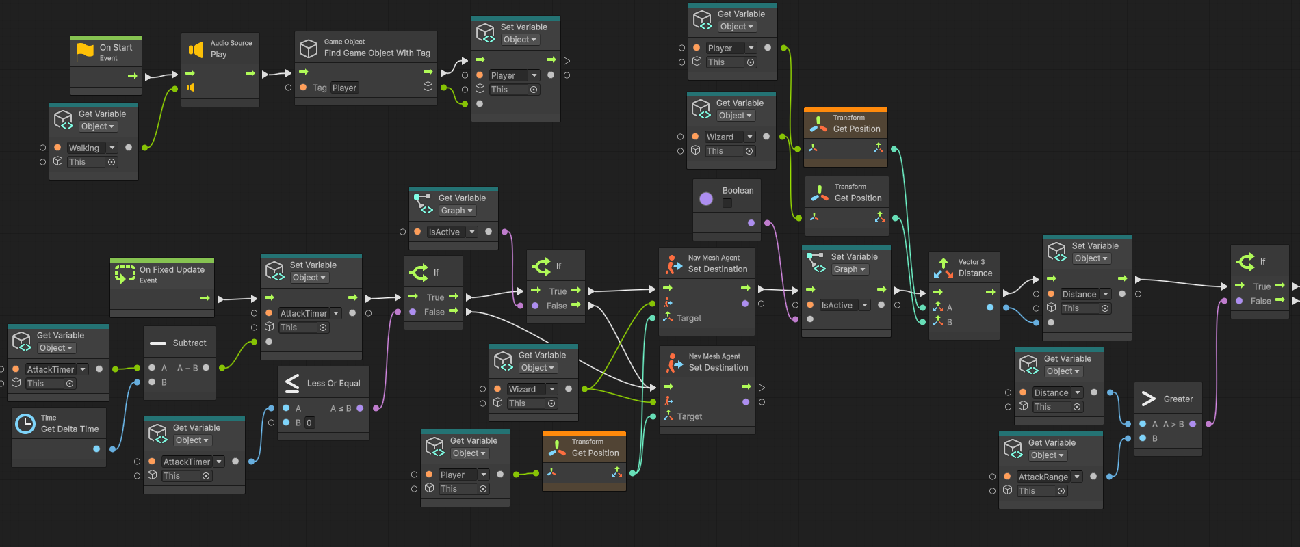The height and width of the screenshot is (547, 1300).
Task: Toggle the Boolean node checkbox
Action: (727, 203)
